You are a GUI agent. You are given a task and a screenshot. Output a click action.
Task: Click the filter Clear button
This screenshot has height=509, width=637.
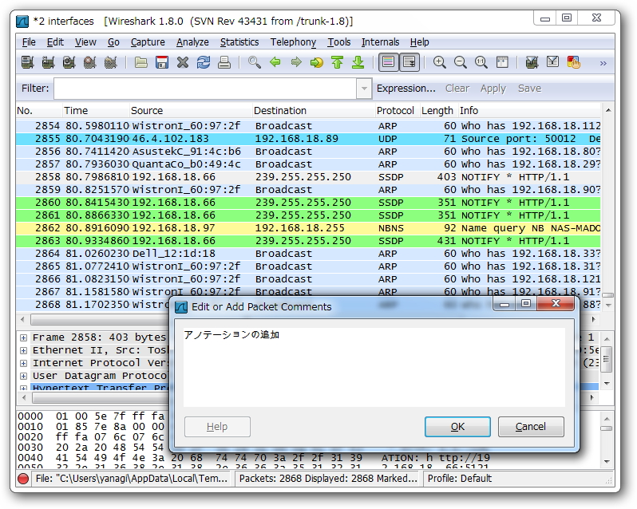coord(457,89)
